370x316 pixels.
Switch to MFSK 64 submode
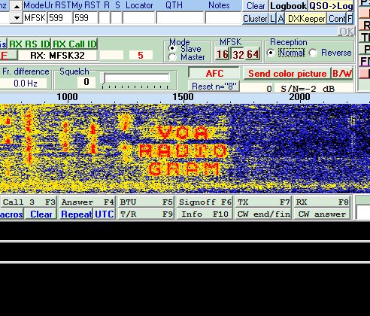coord(253,54)
